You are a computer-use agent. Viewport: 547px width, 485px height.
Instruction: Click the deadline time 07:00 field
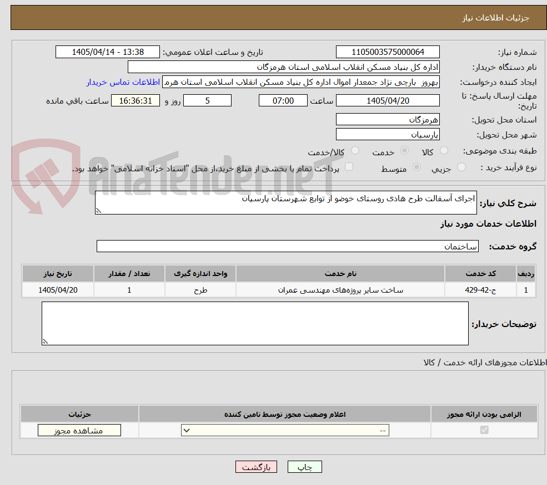click(x=283, y=101)
